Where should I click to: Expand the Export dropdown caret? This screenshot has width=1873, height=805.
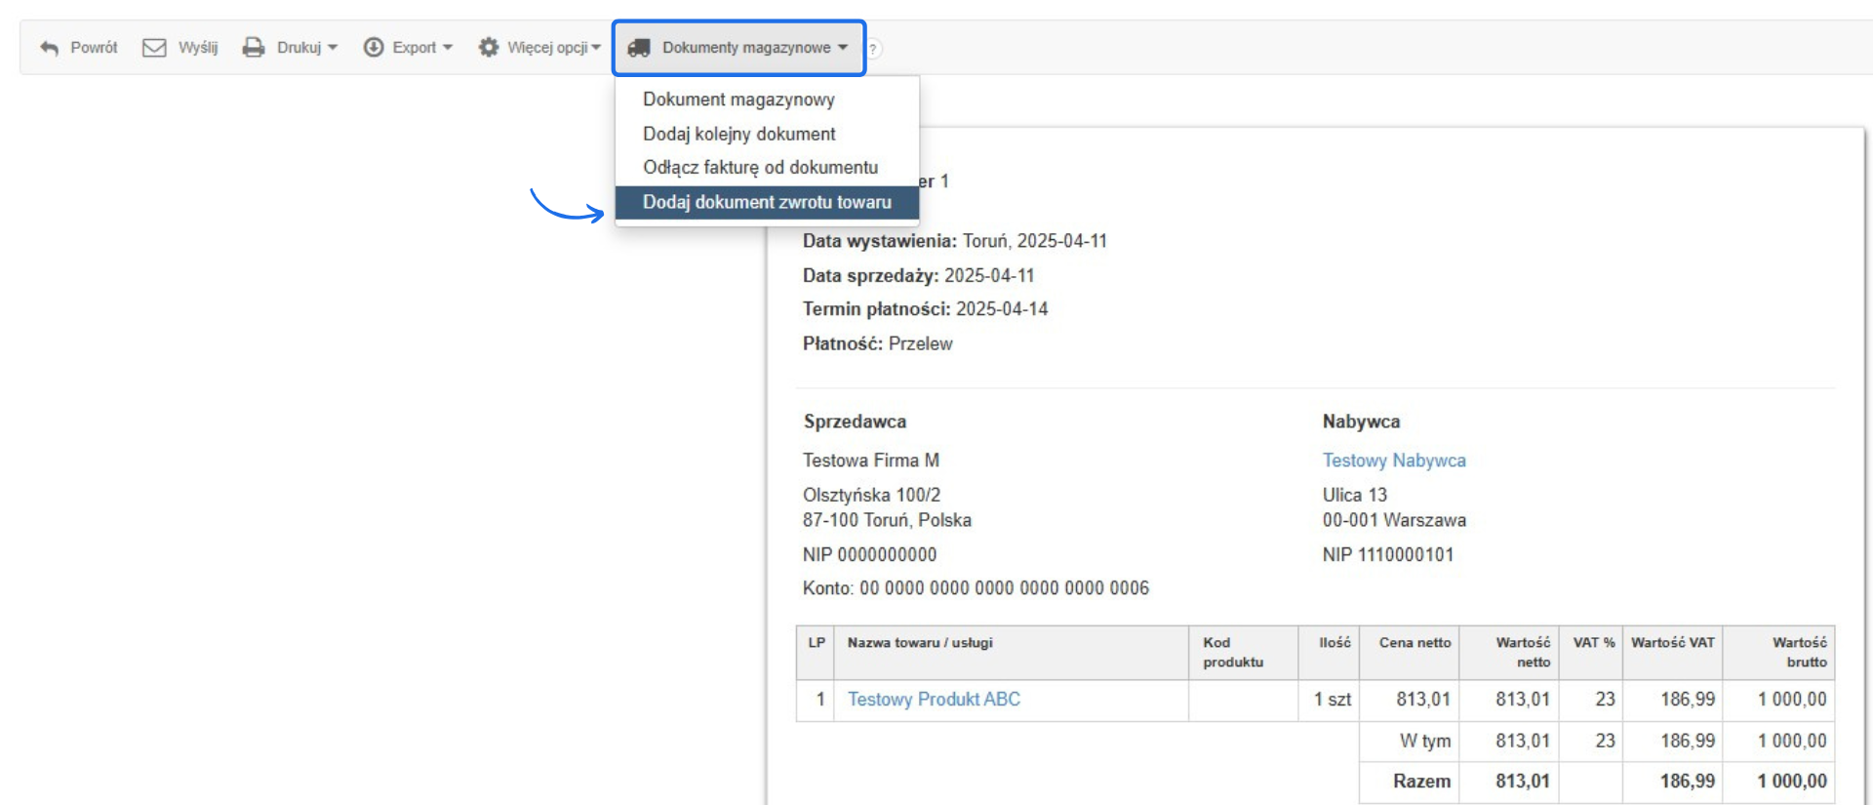pos(448,48)
